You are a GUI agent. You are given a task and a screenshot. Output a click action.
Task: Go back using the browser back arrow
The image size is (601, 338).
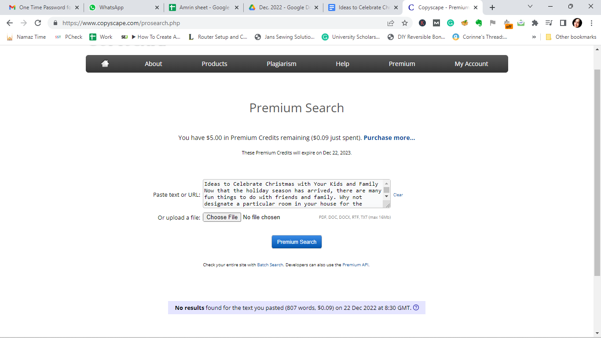tap(10, 23)
